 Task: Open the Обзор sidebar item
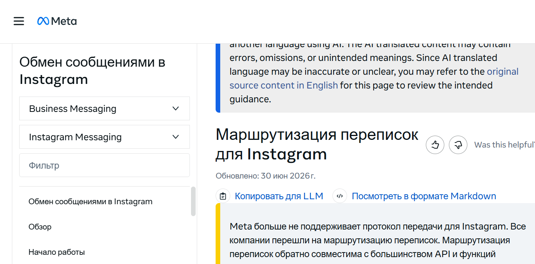tap(40, 227)
